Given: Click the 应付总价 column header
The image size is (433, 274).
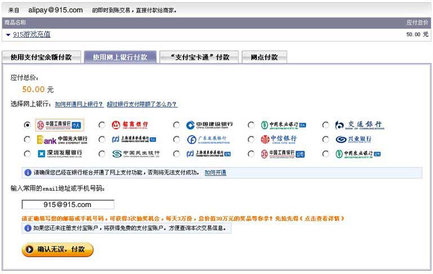Looking at the screenshot, I should click(417, 23).
